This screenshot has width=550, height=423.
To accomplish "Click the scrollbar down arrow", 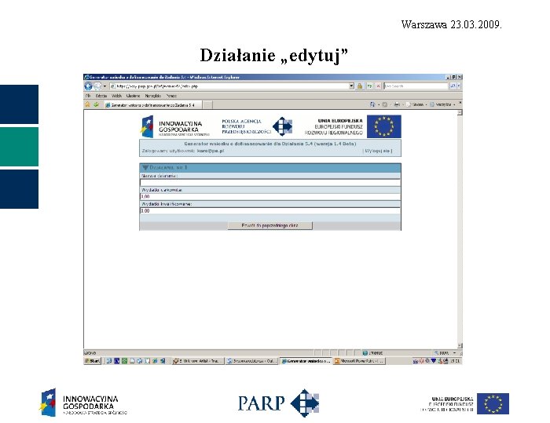I will click(x=460, y=345).
